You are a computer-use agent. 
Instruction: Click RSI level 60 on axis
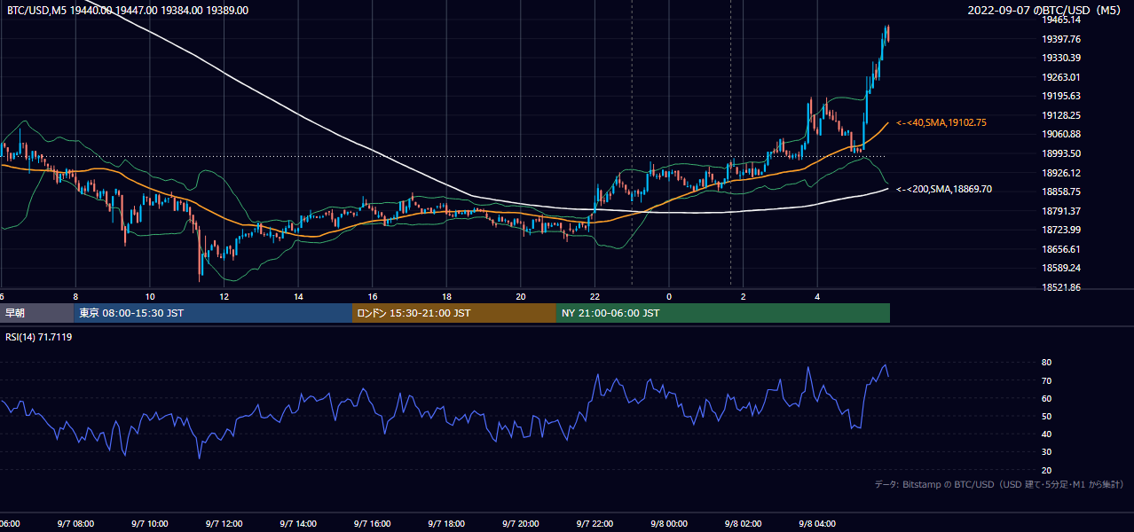click(1047, 398)
